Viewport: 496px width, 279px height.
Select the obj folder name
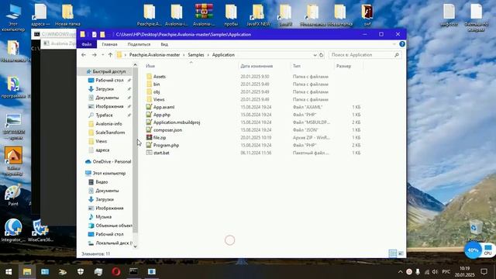[x=157, y=92]
